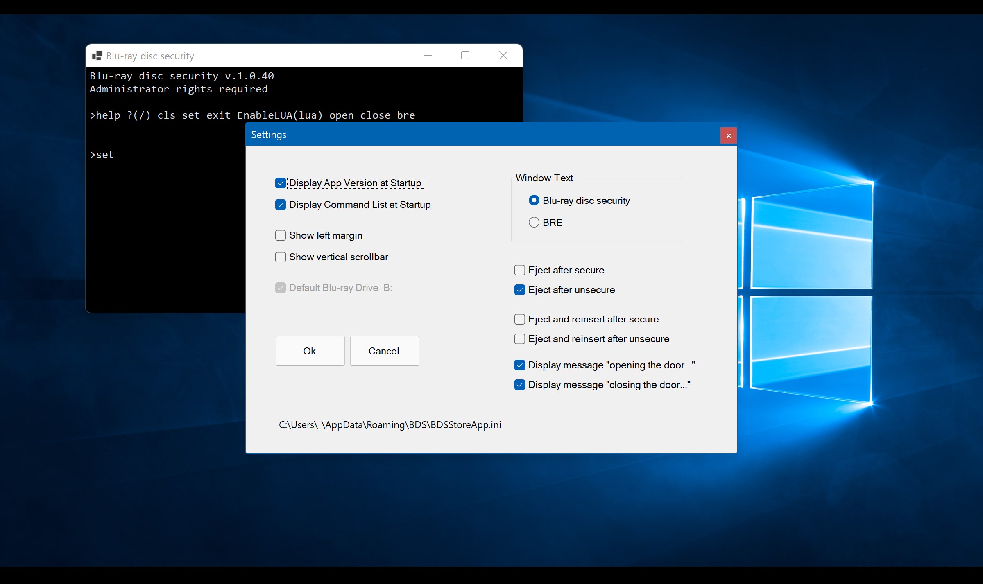This screenshot has height=584, width=983.
Task: Turn off "opening the door..." message
Action: (520, 365)
